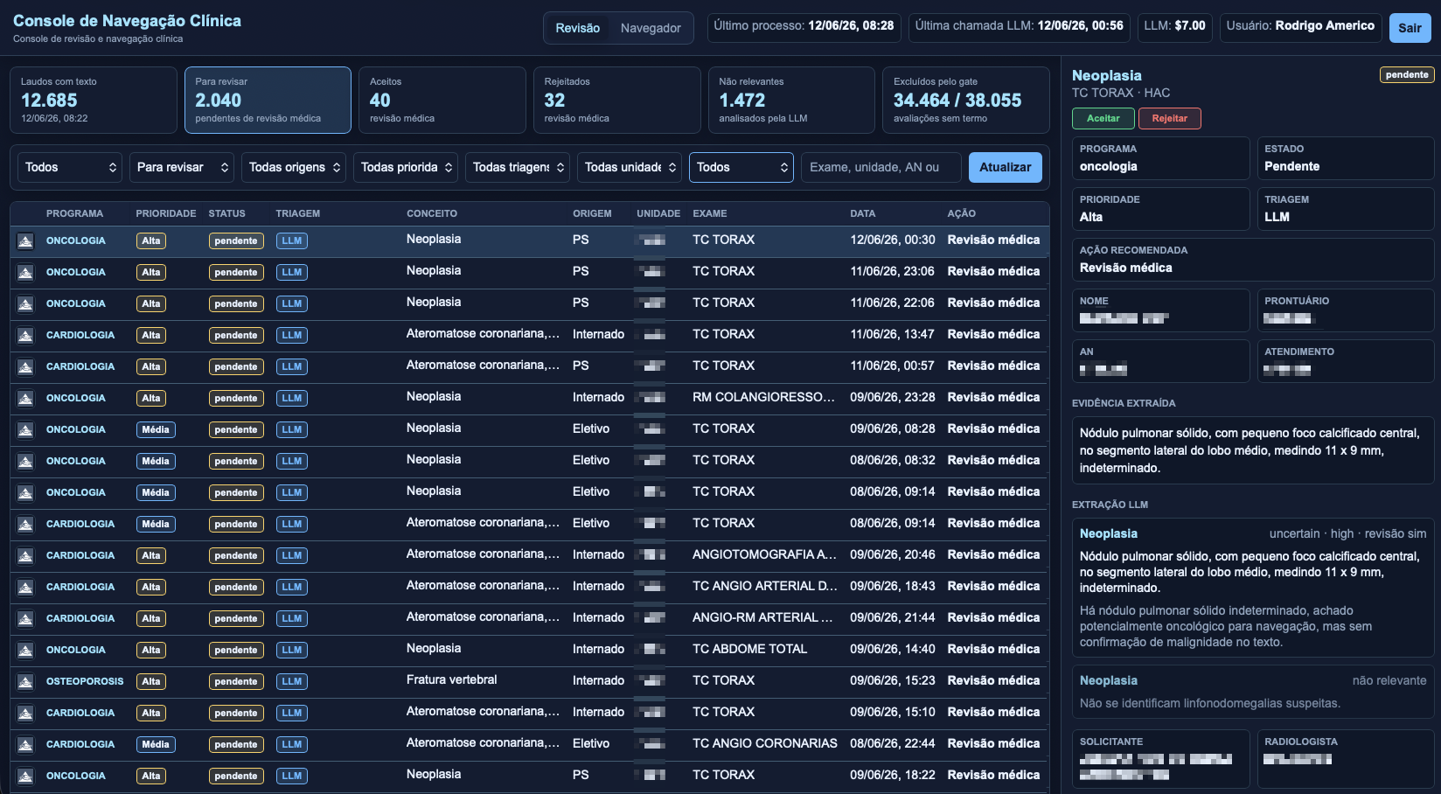Select the Não relevantes 1.472 card
The width and height of the screenshot is (1441, 794).
(791, 100)
